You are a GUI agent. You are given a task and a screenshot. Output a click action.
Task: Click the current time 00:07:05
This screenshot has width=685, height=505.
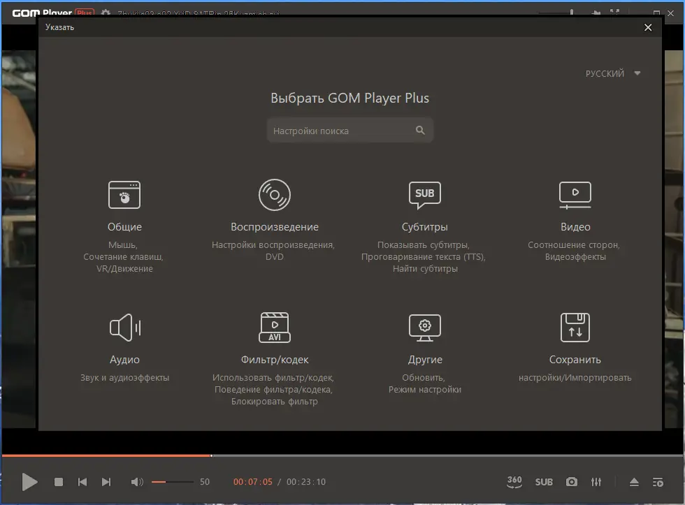pos(252,482)
